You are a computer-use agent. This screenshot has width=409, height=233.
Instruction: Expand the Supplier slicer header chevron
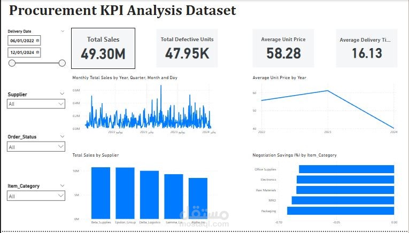point(62,94)
